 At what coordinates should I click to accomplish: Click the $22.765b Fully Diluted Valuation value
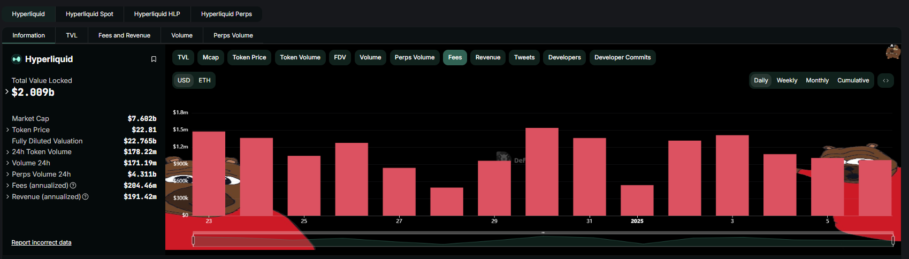(140, 141)
